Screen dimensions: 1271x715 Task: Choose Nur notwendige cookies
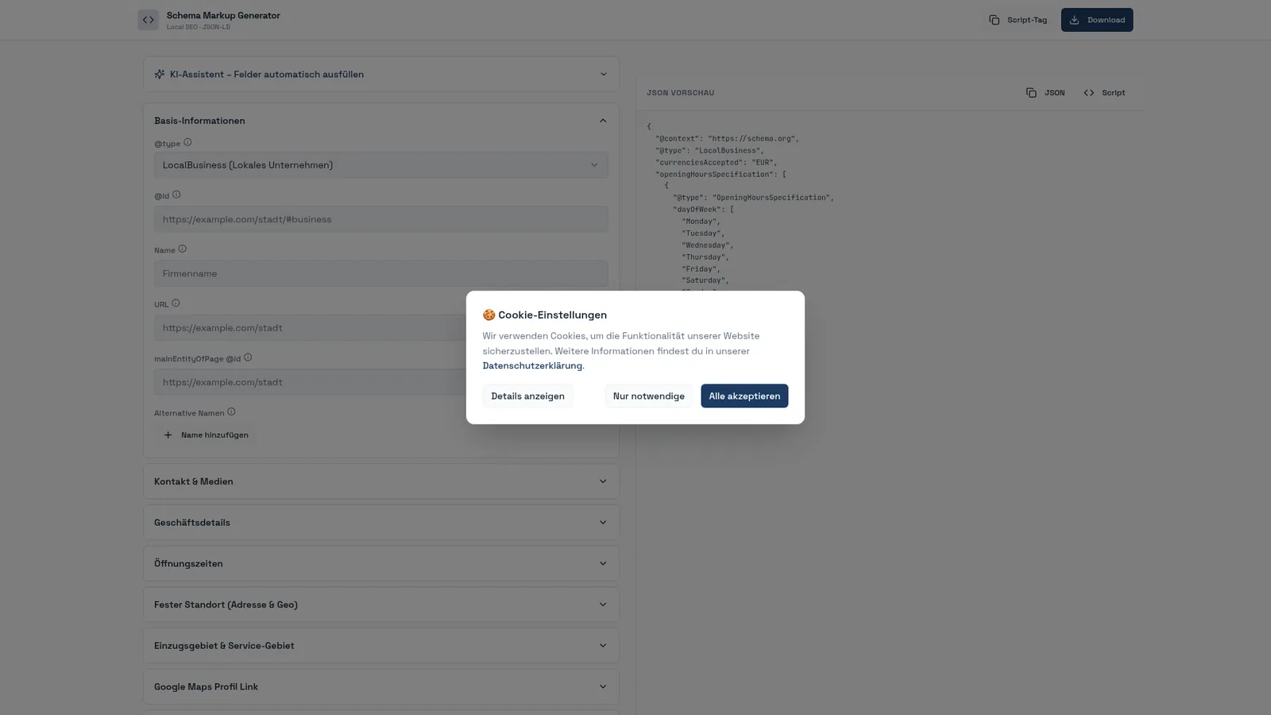click(648, 396)
